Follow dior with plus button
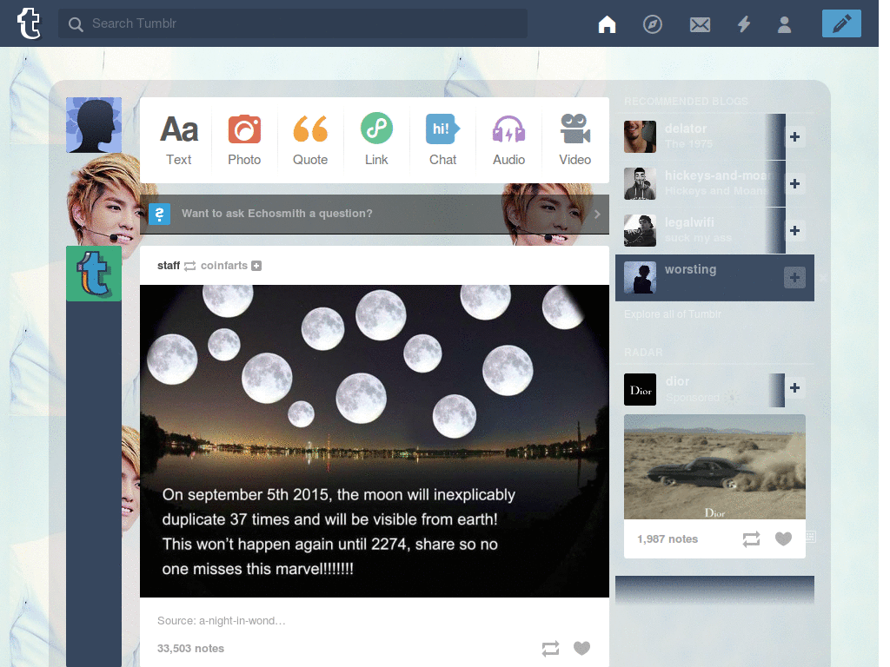 click(x=794, y=387)
